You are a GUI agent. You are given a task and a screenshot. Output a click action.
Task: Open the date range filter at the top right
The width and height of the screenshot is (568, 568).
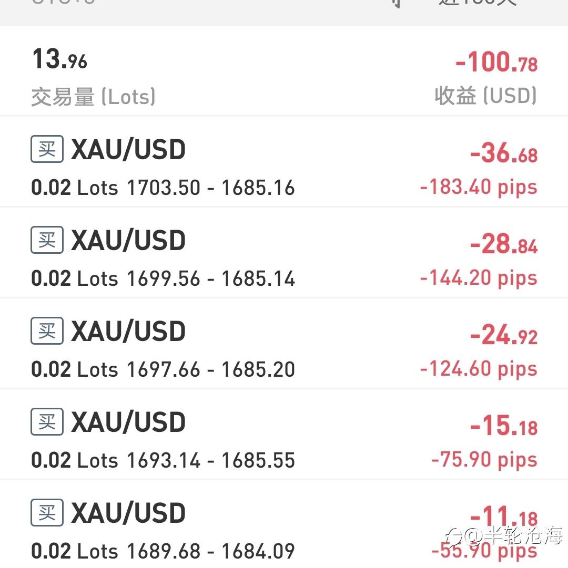[x=476, y=3]
